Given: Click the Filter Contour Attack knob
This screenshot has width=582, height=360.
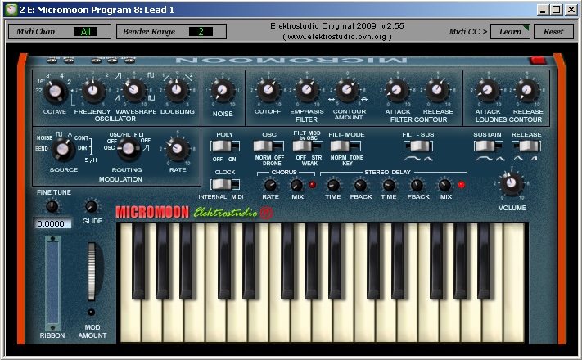Looking at the screenshot, I should click(397, 90).
